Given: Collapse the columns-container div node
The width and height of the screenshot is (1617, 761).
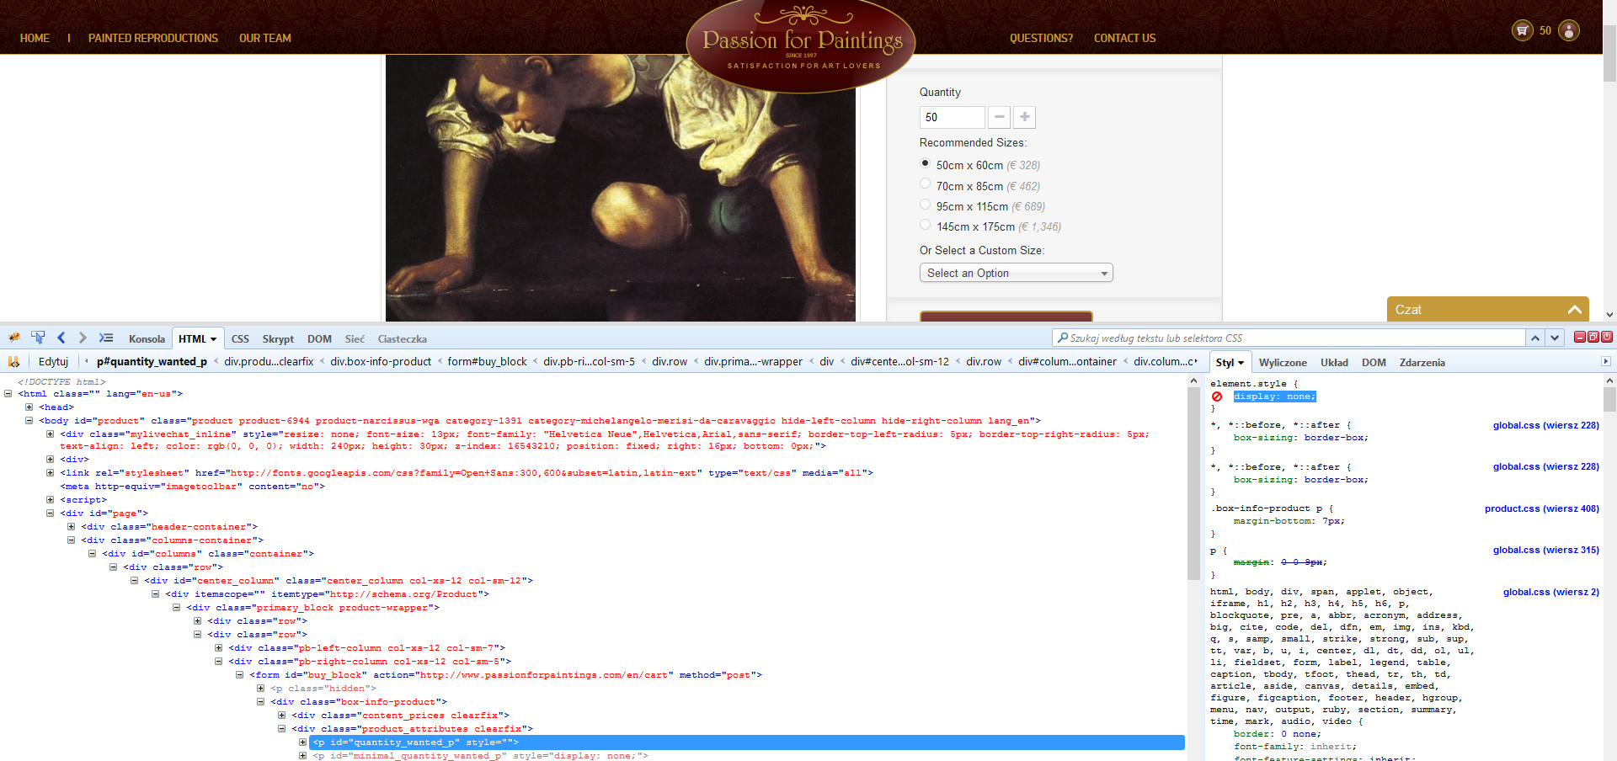Looking at the screenshot, I should click(x=71, y=540).
